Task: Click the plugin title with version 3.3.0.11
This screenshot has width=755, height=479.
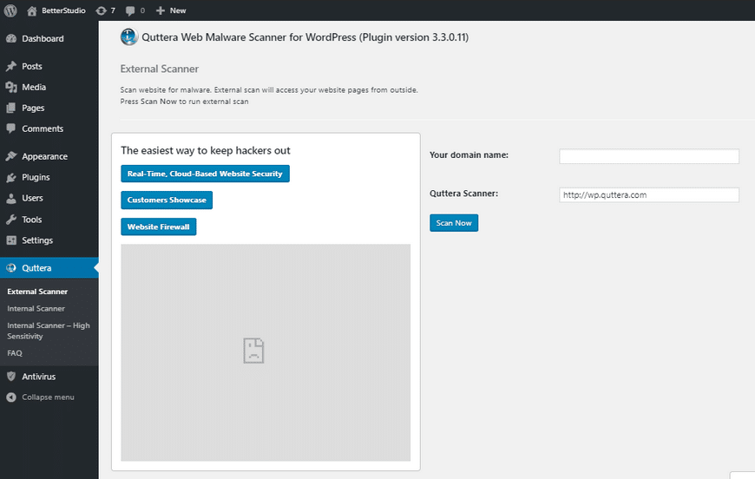Action: pyautogui.click(x=305, y=37)
